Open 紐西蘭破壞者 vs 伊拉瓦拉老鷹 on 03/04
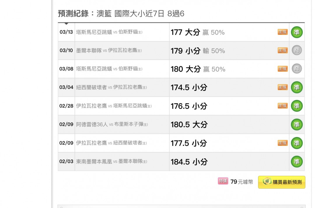Screen dimensions: 315x208 (111, 87)
